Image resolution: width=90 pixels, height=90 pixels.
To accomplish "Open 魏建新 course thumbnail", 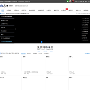I will pyautogui.click(x=56, y=63).
